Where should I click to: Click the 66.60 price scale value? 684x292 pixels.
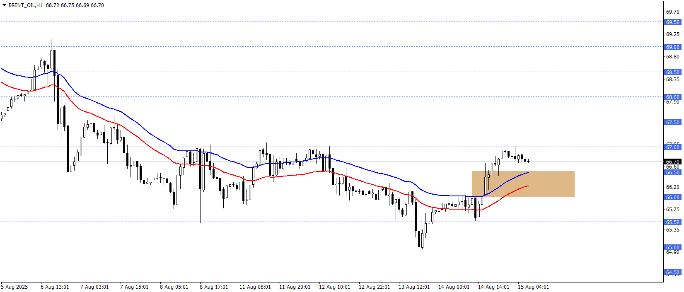672,167
